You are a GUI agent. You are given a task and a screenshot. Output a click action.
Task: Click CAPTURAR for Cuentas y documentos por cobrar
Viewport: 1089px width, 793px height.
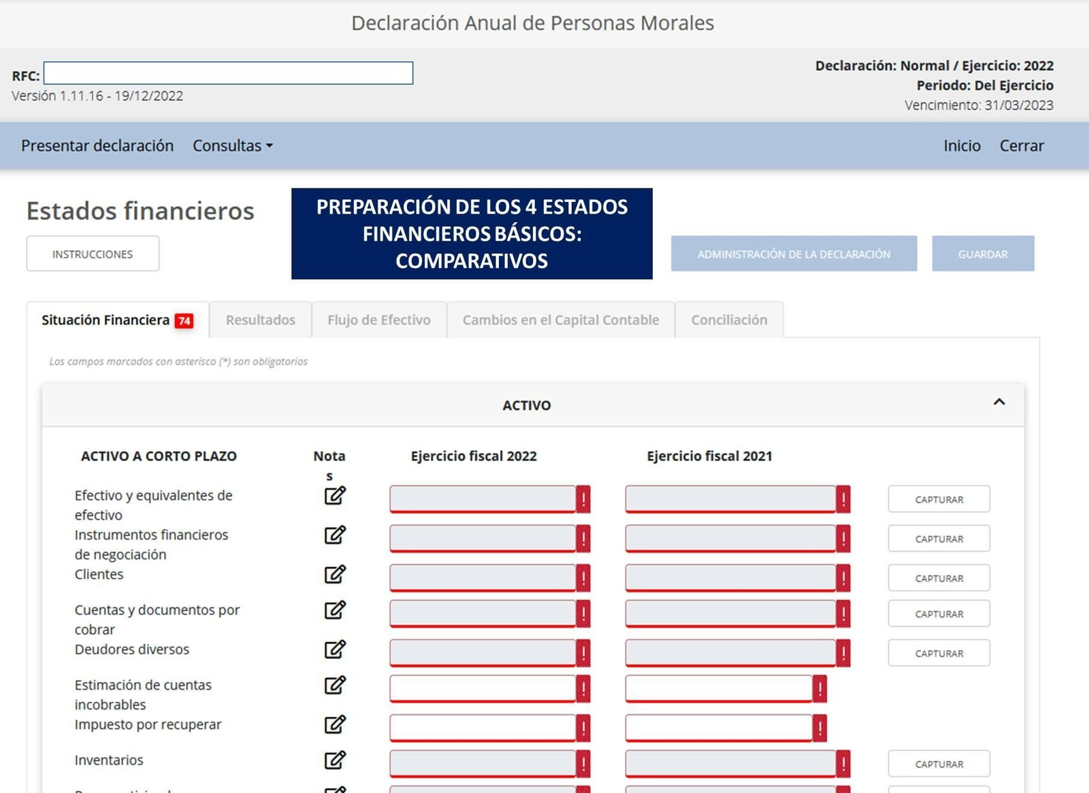coord(939,613)
